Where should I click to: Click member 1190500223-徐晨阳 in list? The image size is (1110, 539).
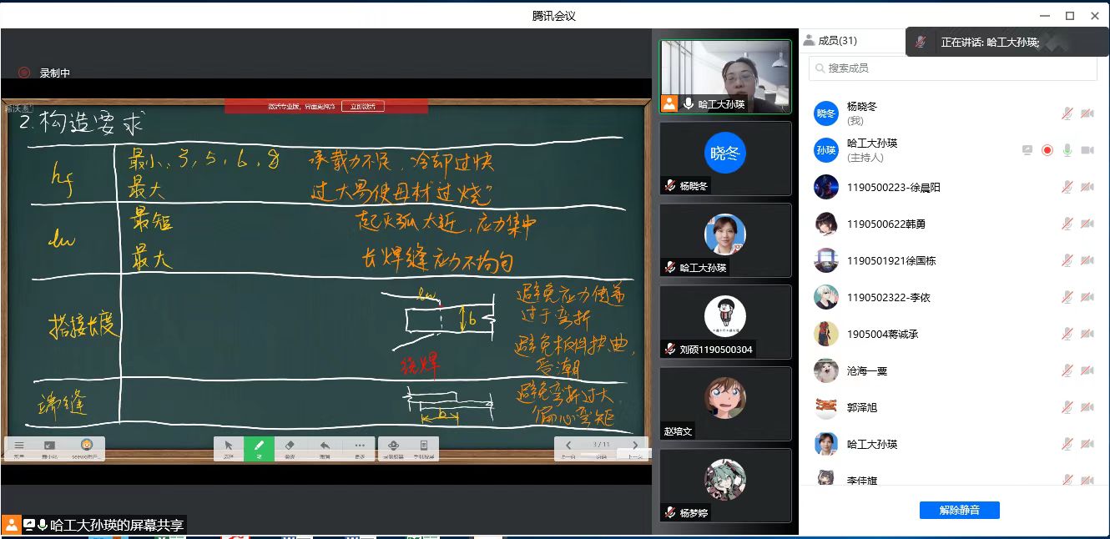click(x=893, y=188)
